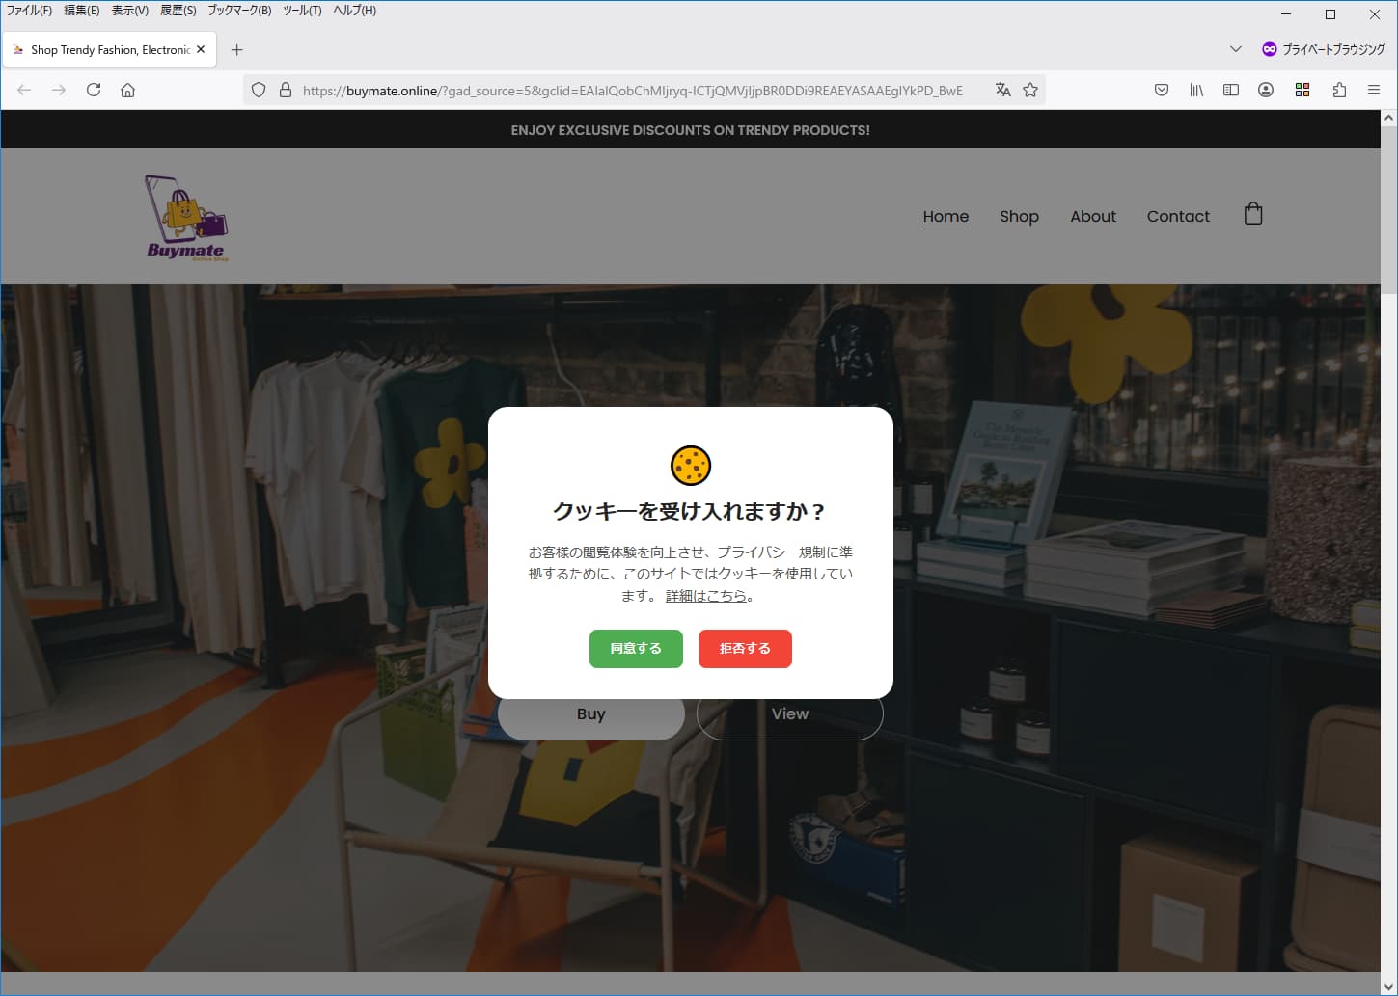1398x996 pixels.
Task: Open the Firefox account icon
Action: pos(1266,90)
